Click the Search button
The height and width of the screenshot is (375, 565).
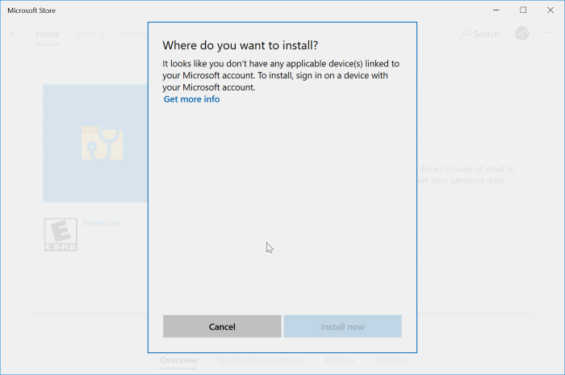480,34
